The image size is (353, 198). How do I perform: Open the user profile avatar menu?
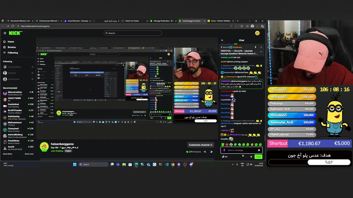257,33
